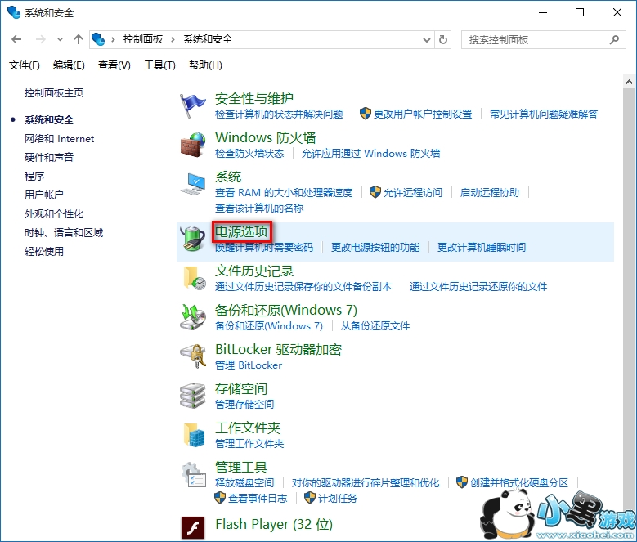Viewport: 637px width, 542px height.
Task: Open the 电源选项 heading link
Action: pos(241,232)
